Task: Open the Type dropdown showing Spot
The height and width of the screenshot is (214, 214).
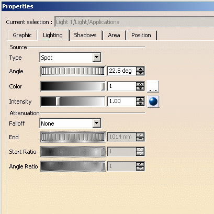Action: tap(71, 57)
